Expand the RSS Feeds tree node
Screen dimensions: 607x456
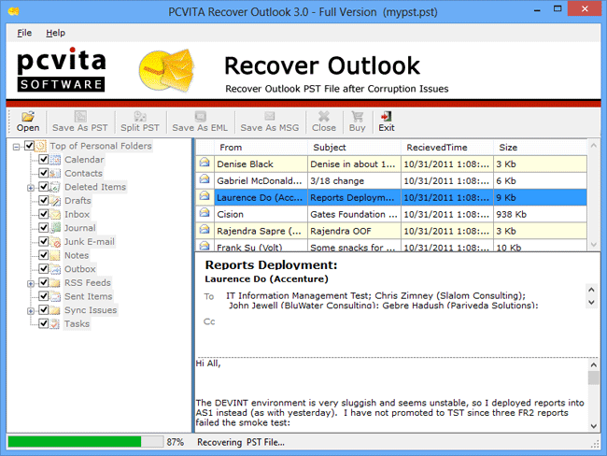click(31, 283)
